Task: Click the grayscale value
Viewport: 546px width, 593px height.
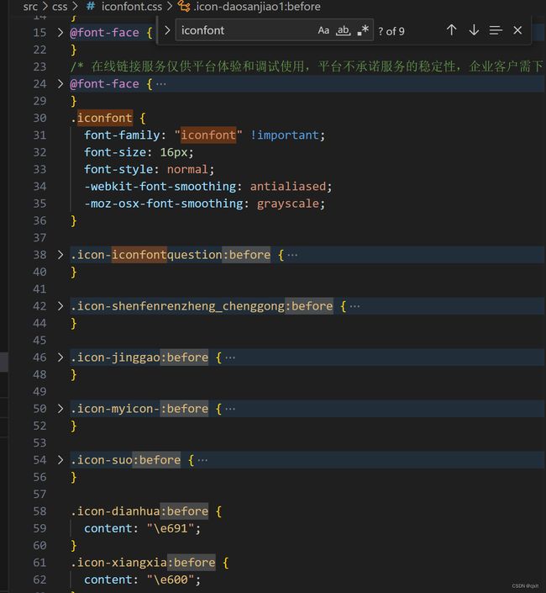Action: pos(288,204)
